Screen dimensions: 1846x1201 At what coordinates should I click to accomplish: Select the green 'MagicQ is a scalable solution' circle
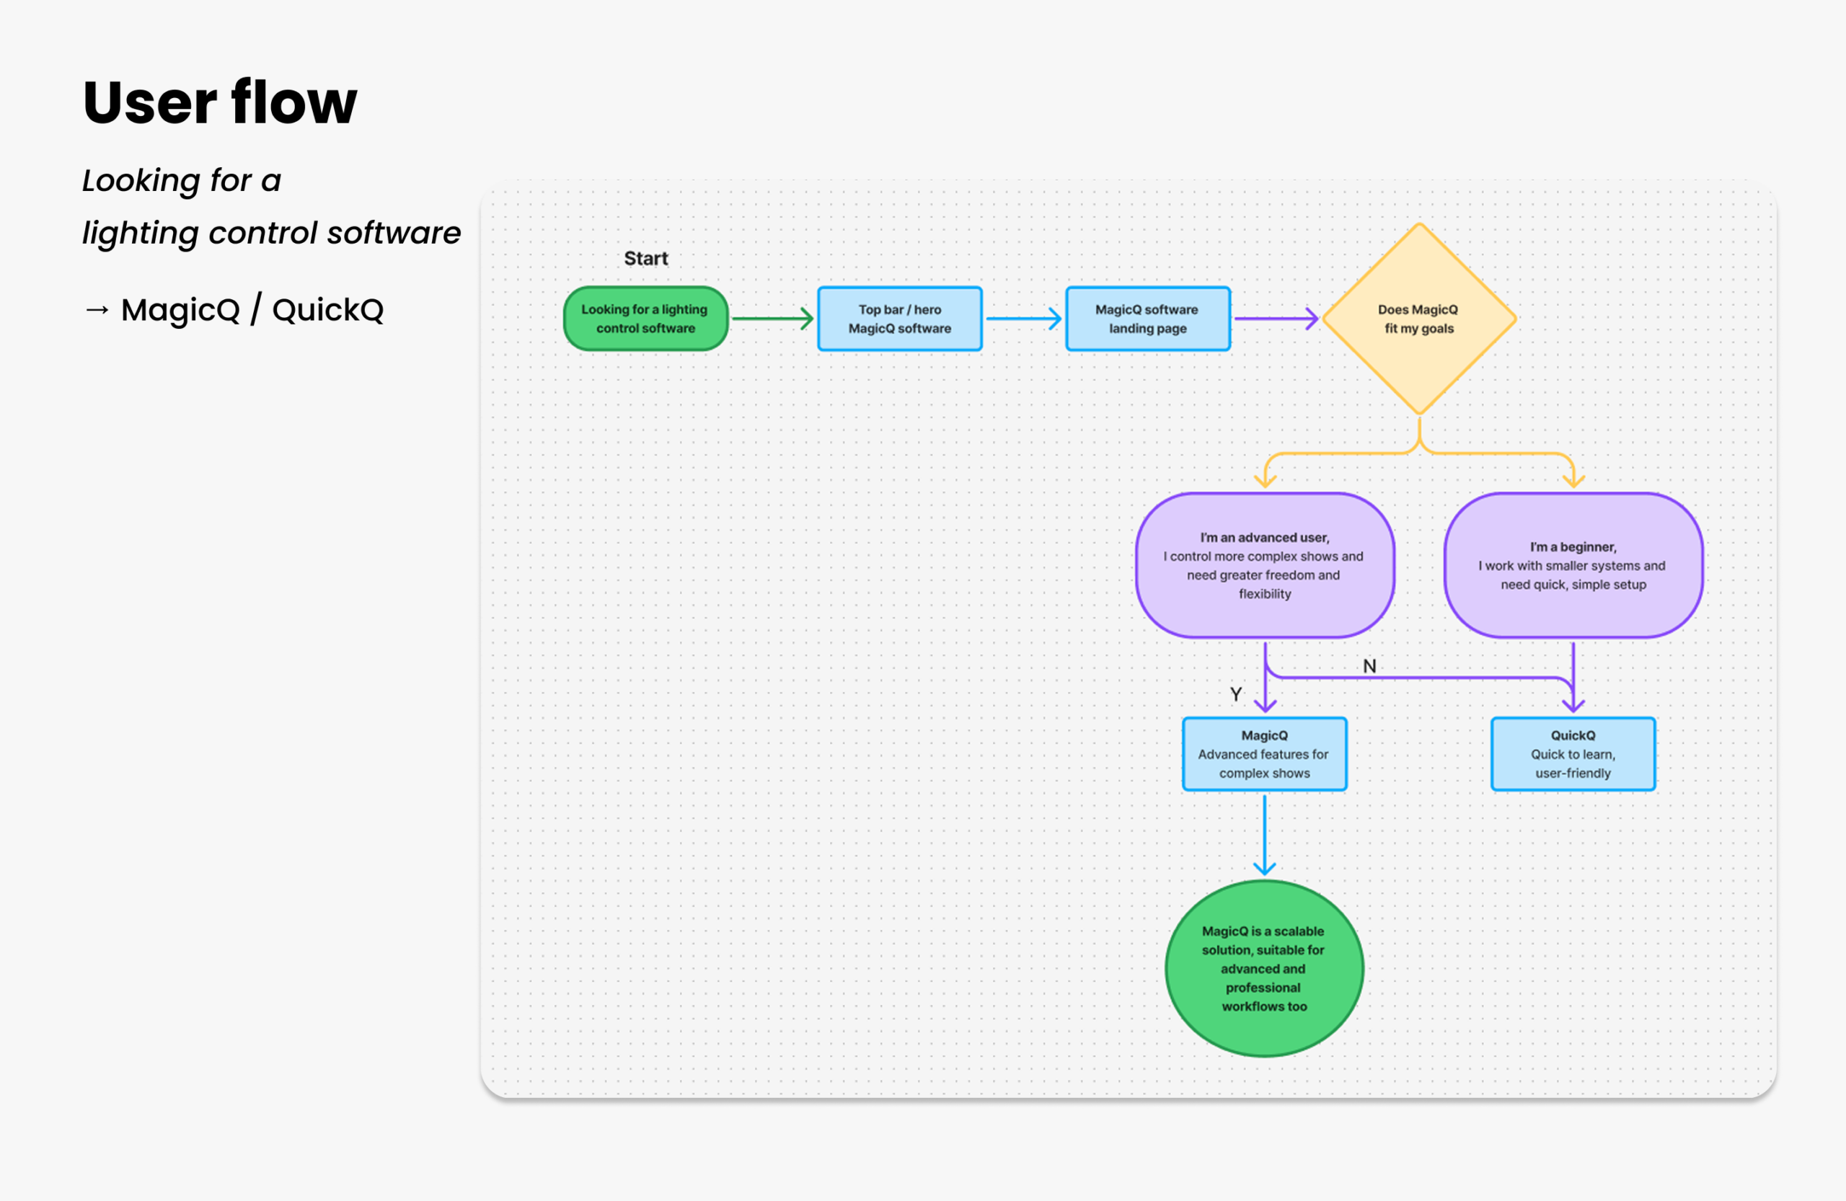coord(1264,968)
